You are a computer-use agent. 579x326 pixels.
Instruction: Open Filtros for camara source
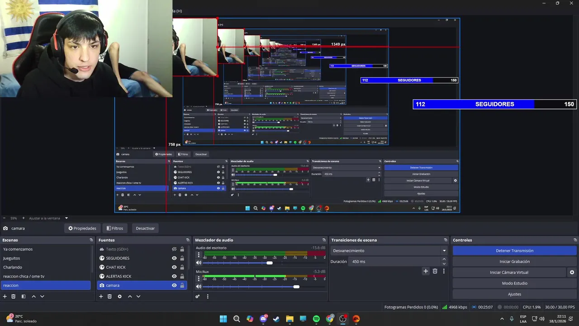pos(115,228)
